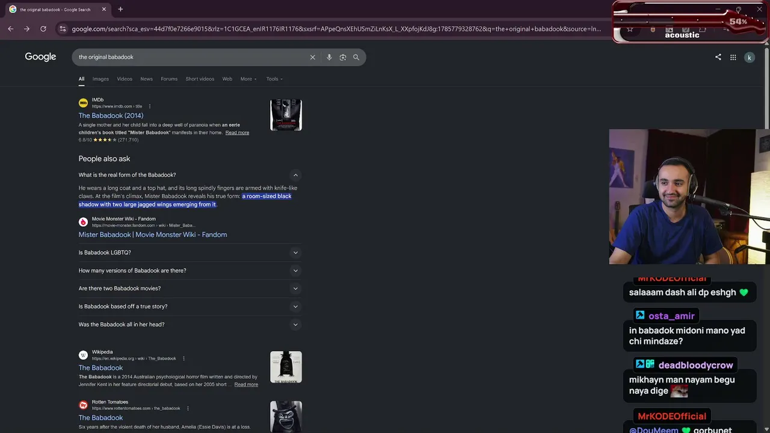
Task: Switch to the Web tab
Action: coord(227,79)
